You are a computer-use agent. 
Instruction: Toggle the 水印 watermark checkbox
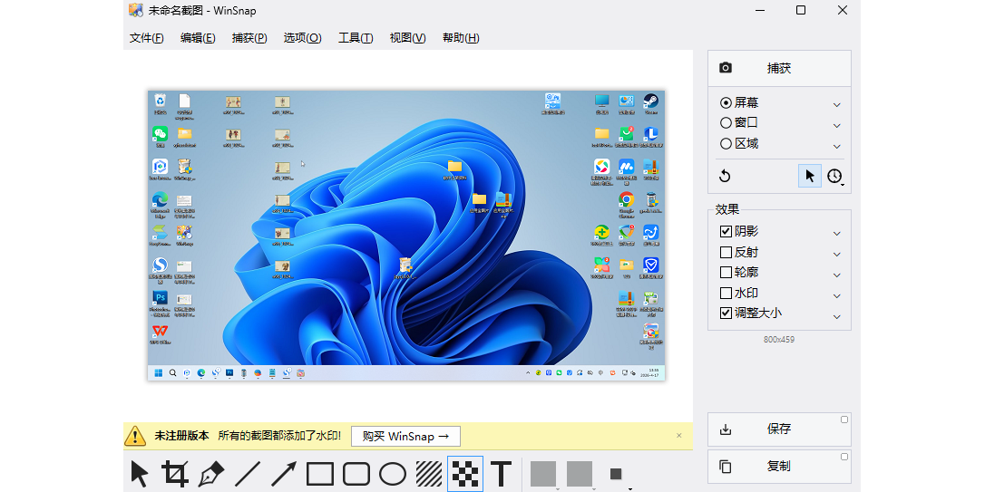point(726,294)
